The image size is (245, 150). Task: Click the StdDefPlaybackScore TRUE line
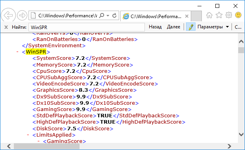[x=106, y=116]
